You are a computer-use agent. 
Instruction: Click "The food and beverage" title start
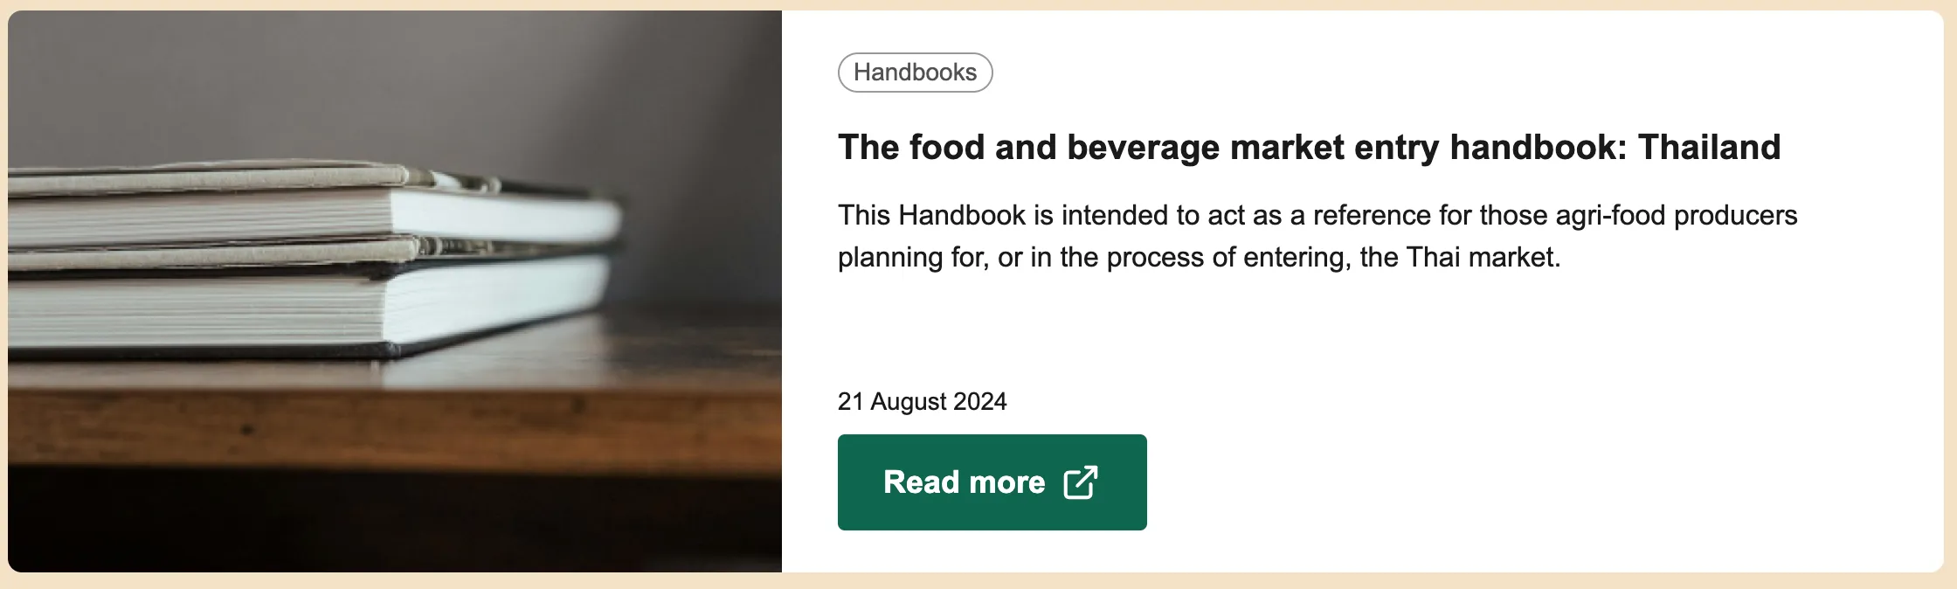tap(948, 148)
